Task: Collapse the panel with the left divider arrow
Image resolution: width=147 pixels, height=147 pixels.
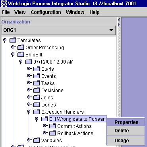Action: [x=119, y=20]
